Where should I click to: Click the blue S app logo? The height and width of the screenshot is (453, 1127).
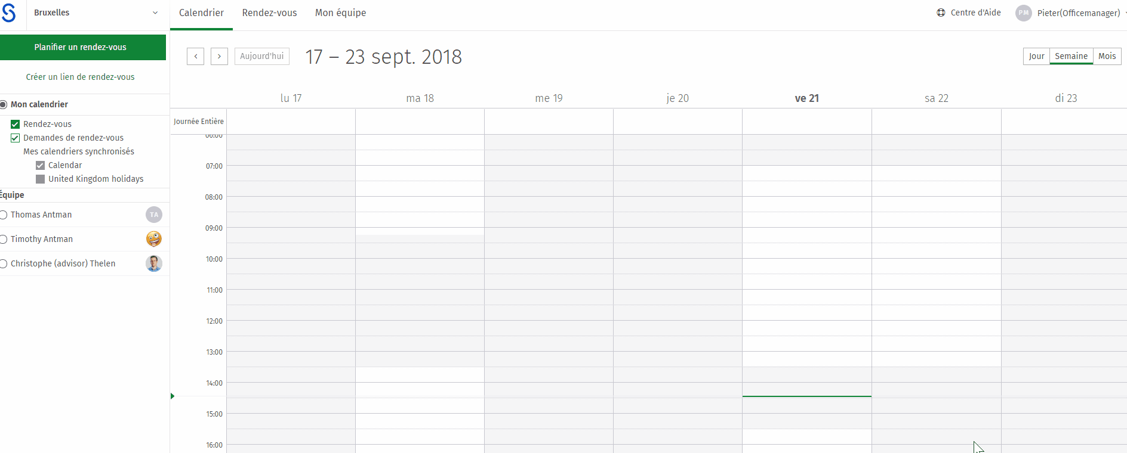point(8,13)
